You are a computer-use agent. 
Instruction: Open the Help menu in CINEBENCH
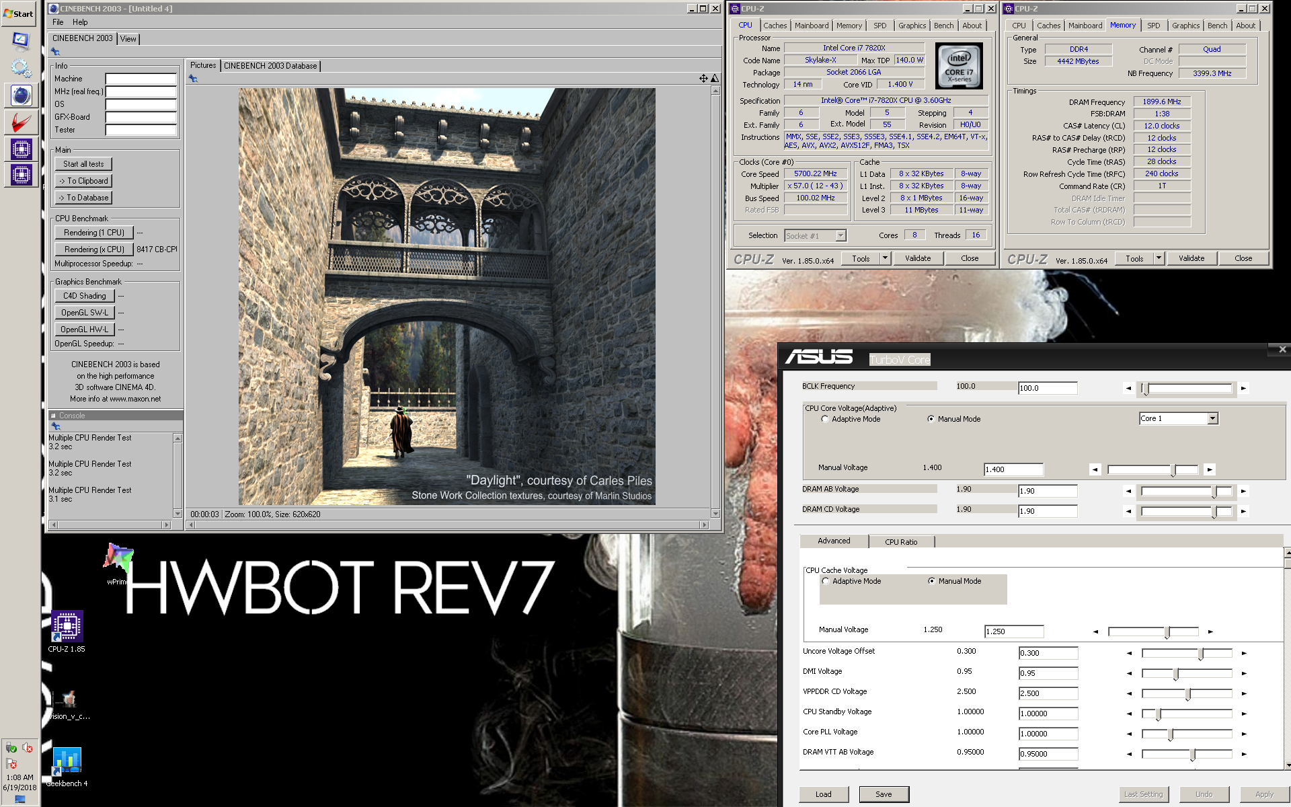80,22
